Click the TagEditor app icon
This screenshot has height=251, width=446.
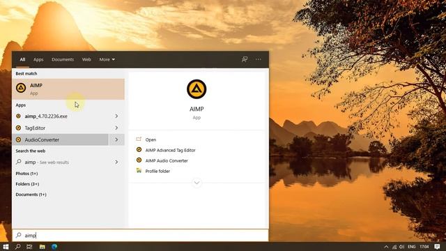(x=19, y=128)
